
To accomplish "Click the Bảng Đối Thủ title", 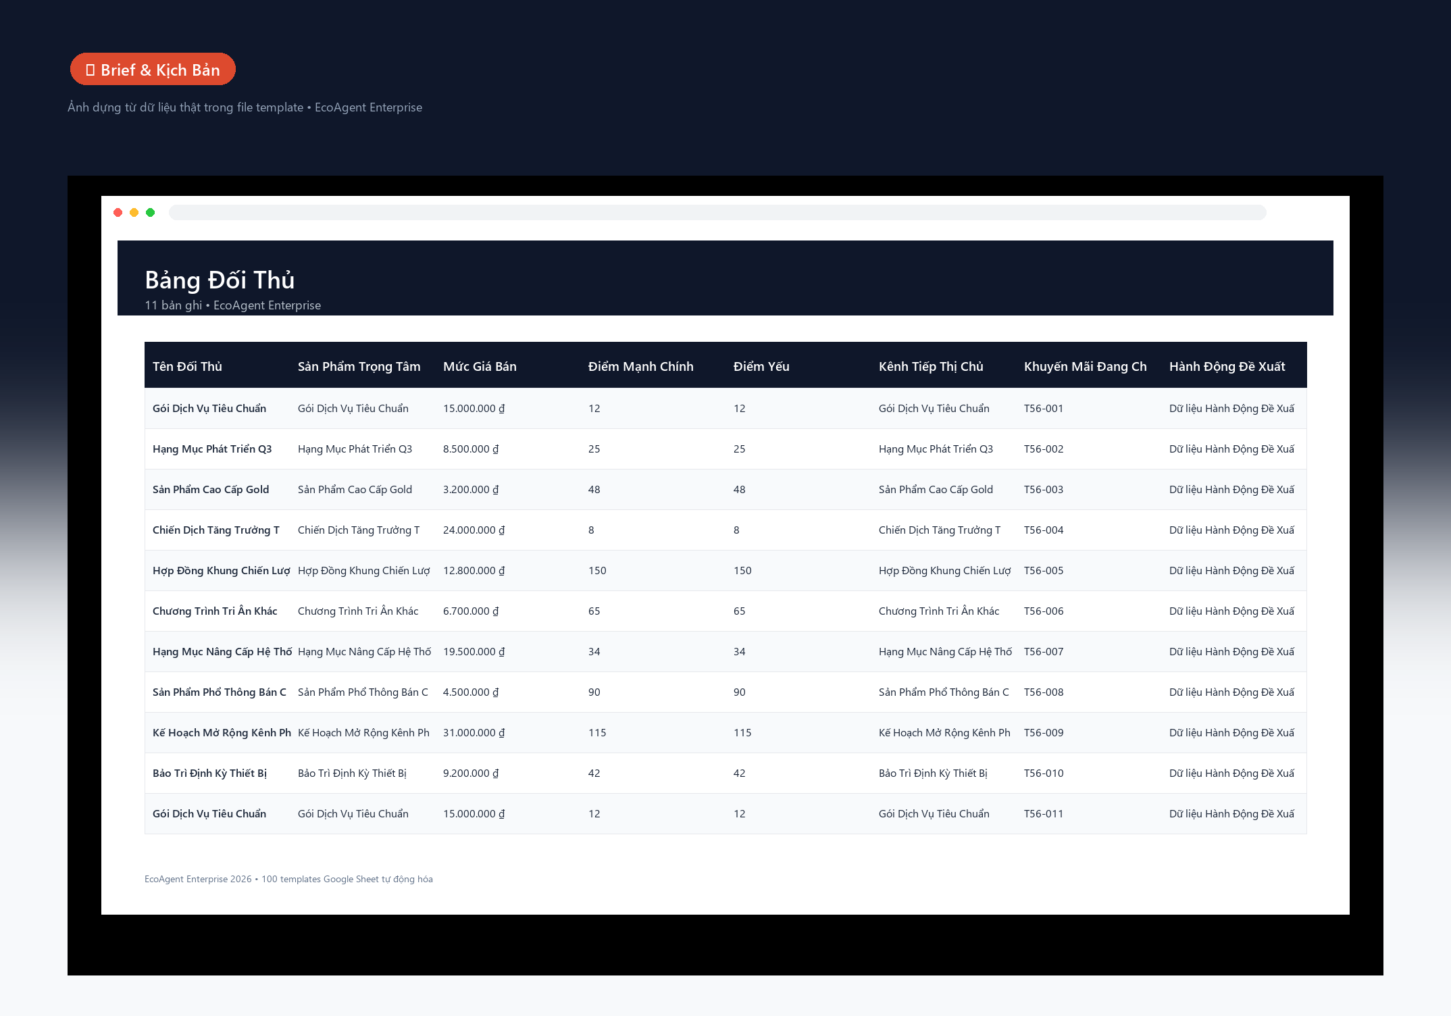I will pyautogui.click(x=220, y=280).
